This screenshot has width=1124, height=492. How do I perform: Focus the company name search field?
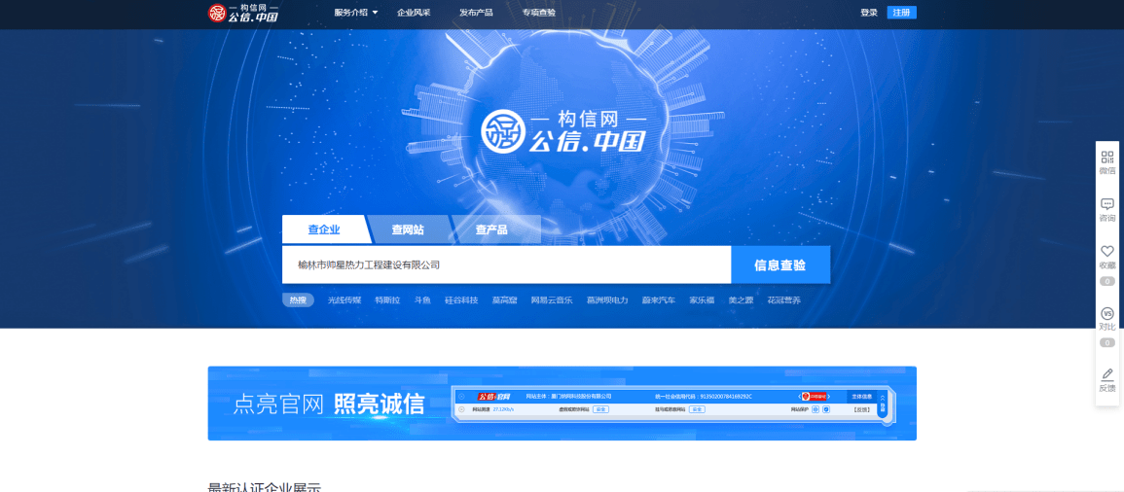[x=506, y=264]
